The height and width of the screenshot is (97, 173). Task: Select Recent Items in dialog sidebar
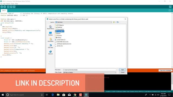tap(51, 27)
